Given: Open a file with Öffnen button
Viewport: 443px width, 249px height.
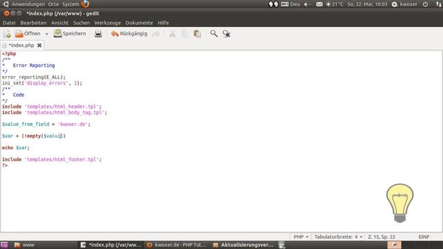Looking at the screenshot, I should 28,34.
